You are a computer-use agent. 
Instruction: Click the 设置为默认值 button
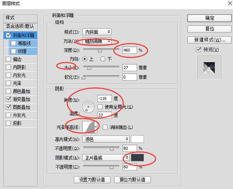(x=92, y=180)
